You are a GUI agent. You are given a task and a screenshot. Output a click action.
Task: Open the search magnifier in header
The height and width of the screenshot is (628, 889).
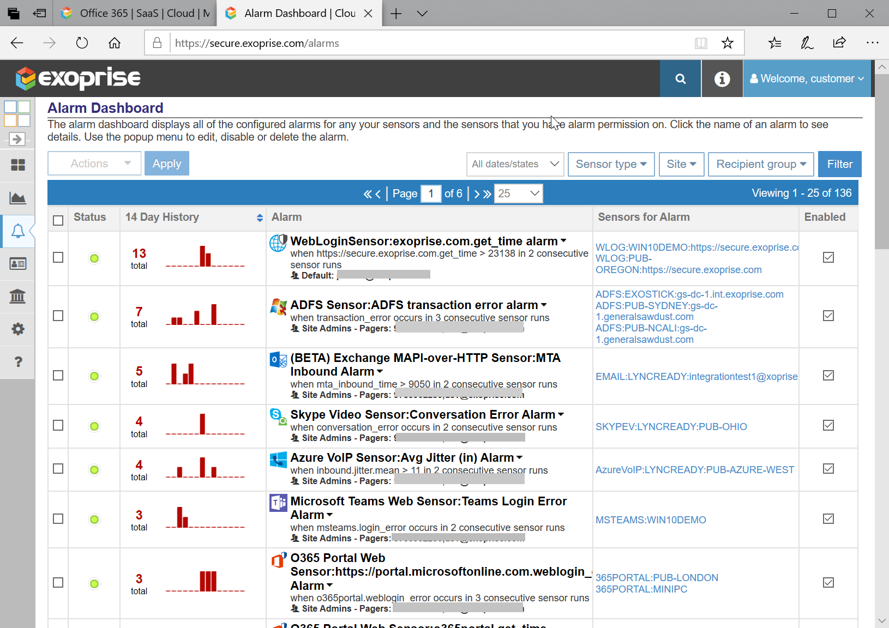pyautogui.click(x=680, y=78)
